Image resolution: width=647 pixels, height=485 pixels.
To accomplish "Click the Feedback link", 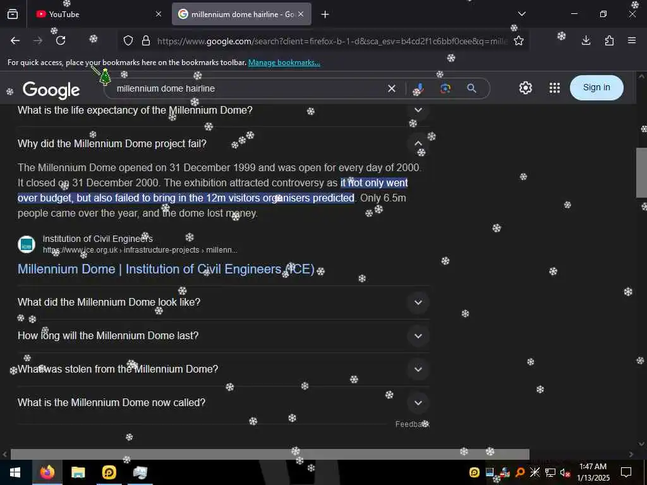I will pos(412,424).
